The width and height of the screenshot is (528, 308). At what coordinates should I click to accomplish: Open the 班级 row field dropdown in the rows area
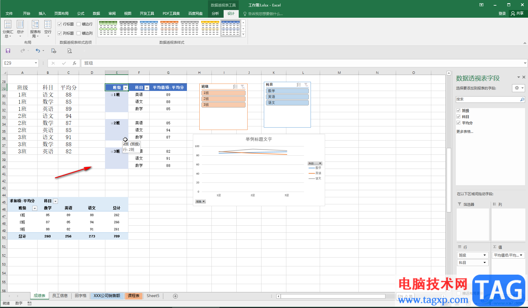point(485,255)
